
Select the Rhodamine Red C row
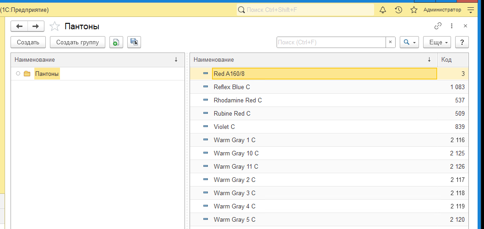click(x=329, y=101)
